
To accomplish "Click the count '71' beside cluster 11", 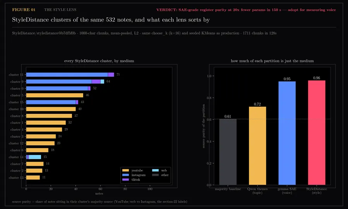I will click(118, 74).
